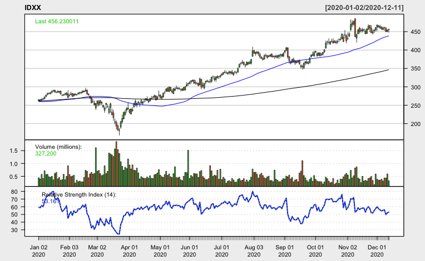This screenshot has height=261, width=425.
Task: Click the 70 RSI axis label
Action: 14,199
